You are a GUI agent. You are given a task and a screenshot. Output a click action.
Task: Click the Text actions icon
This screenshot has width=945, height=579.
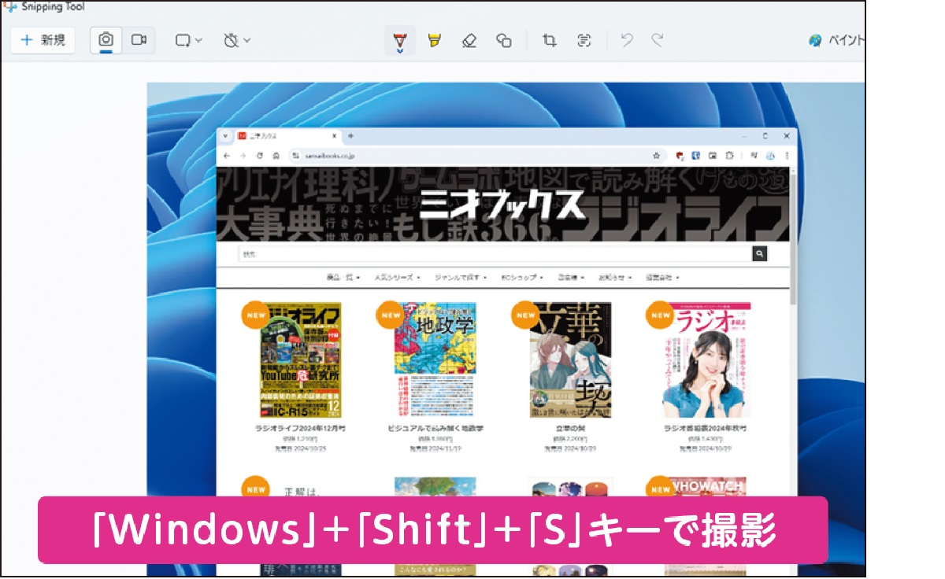[584, 40]
